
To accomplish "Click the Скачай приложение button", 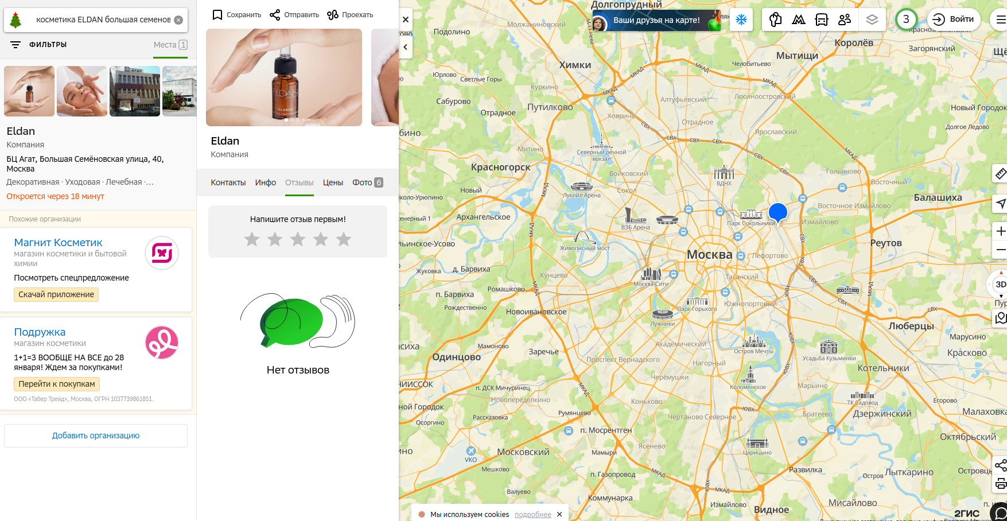I will click(56, 294).
